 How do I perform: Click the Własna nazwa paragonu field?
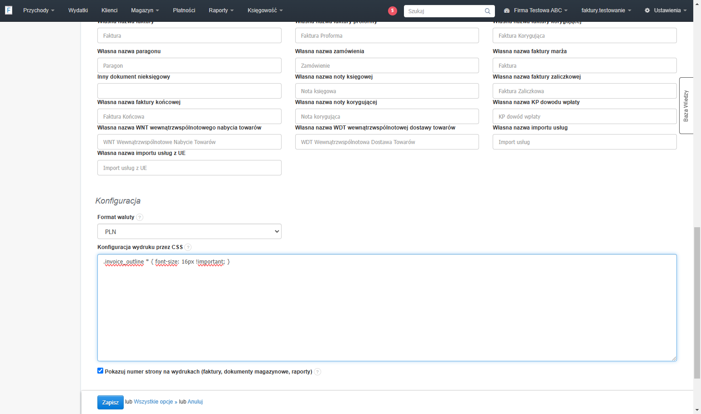click(x=189, y=65)
